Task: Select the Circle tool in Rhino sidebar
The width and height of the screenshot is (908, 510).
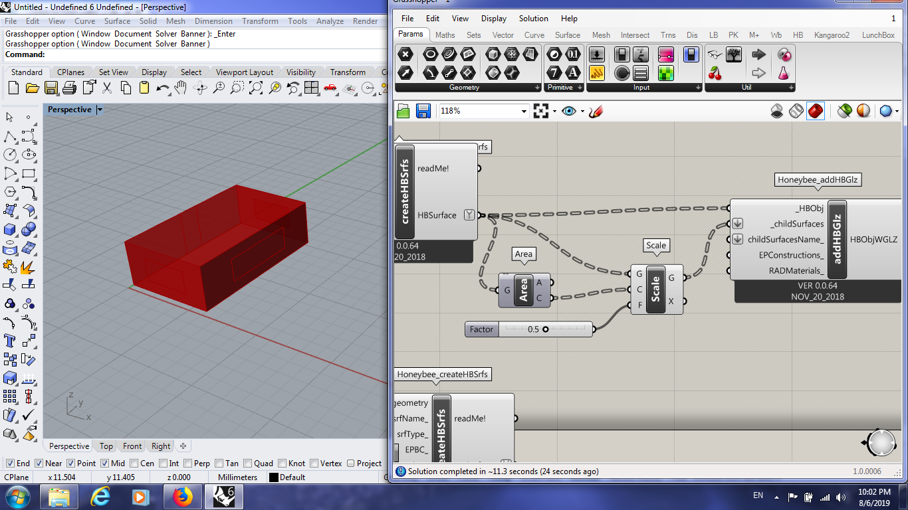Action: [x=10, y=155]
